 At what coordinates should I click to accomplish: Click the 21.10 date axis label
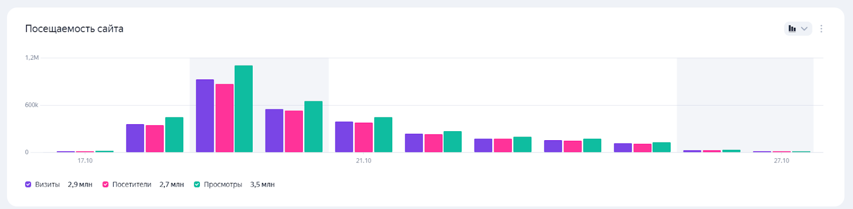point(364,160)
